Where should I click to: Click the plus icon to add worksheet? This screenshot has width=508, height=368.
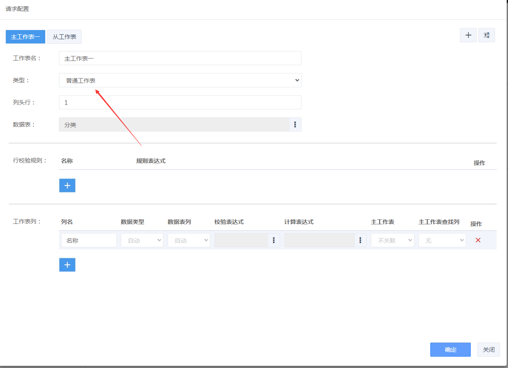point(468,36)
